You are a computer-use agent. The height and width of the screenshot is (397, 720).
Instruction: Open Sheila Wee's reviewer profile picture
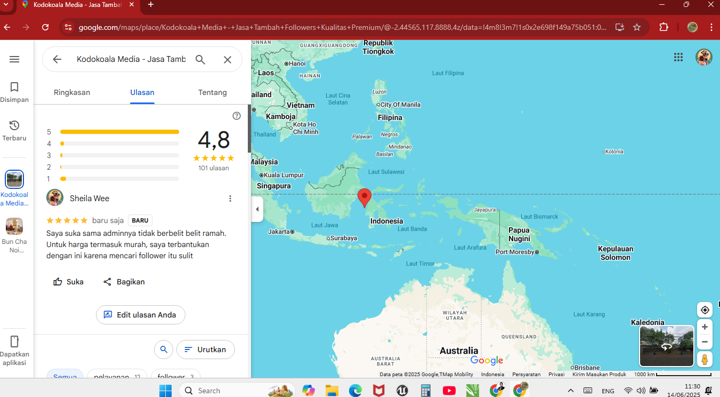(x=55, y=198)
